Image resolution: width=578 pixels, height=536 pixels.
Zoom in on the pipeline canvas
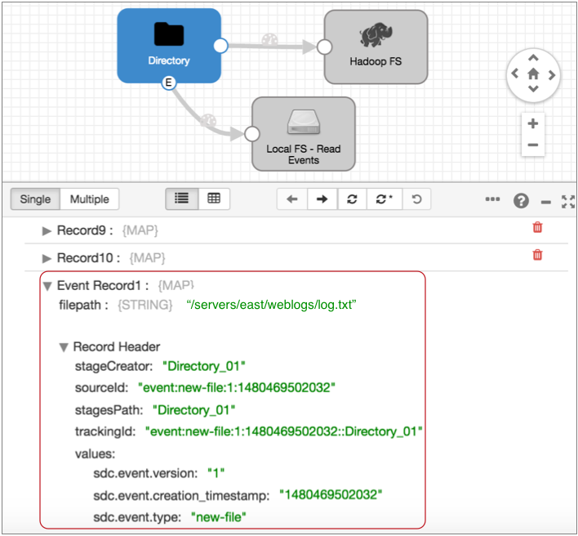(x=533, y=124)
